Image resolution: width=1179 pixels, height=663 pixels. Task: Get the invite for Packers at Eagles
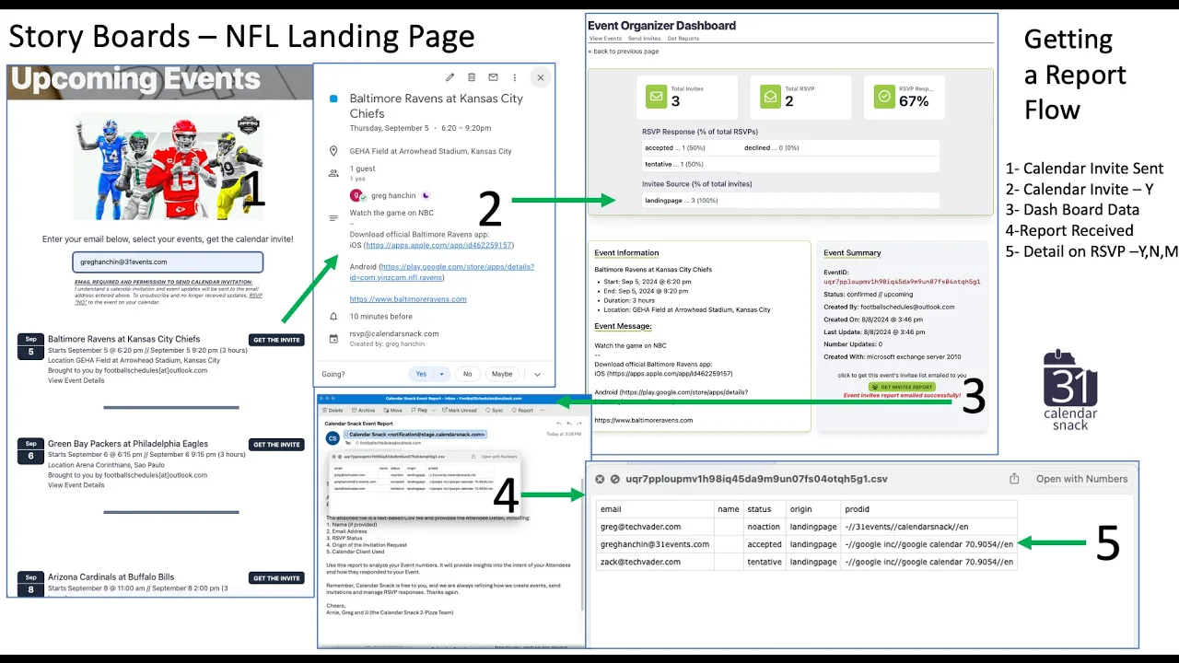pos(277,445)
